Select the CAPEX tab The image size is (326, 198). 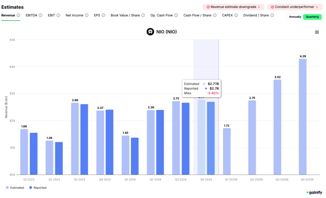click(227, 15)
